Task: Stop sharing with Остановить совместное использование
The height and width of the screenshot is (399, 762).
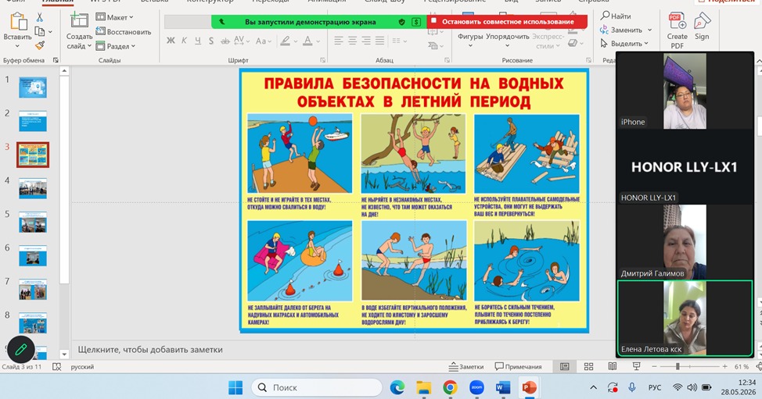Action: tap(508, 22)
